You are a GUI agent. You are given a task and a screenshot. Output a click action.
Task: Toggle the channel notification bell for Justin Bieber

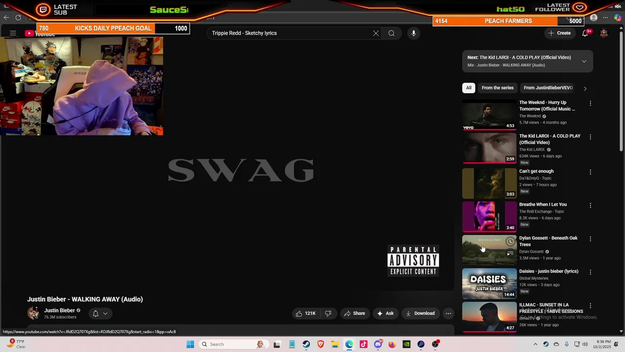point(96,313)
